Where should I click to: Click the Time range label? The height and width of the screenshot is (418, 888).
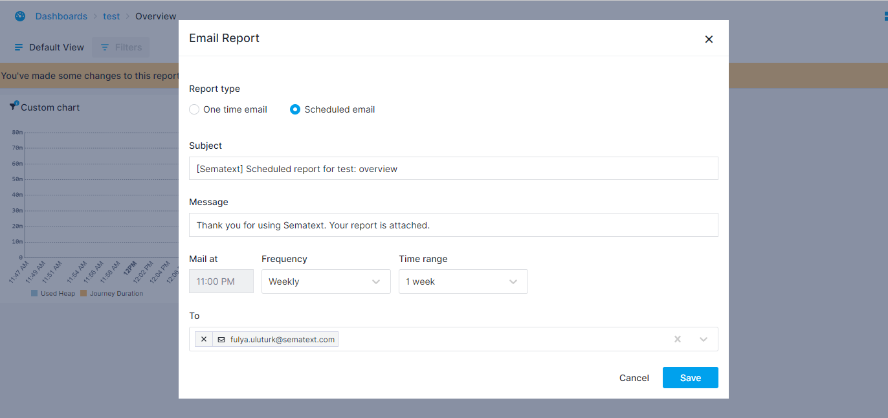pos(423,259)
